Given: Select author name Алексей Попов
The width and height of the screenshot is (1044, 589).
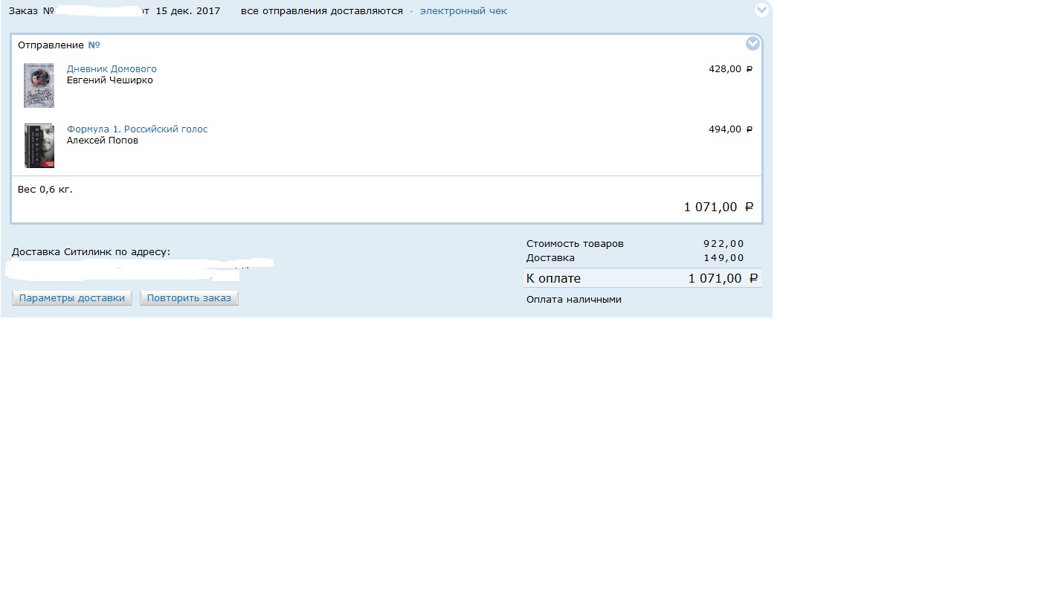Looking at the screenshot, I should tap(103, 141).
